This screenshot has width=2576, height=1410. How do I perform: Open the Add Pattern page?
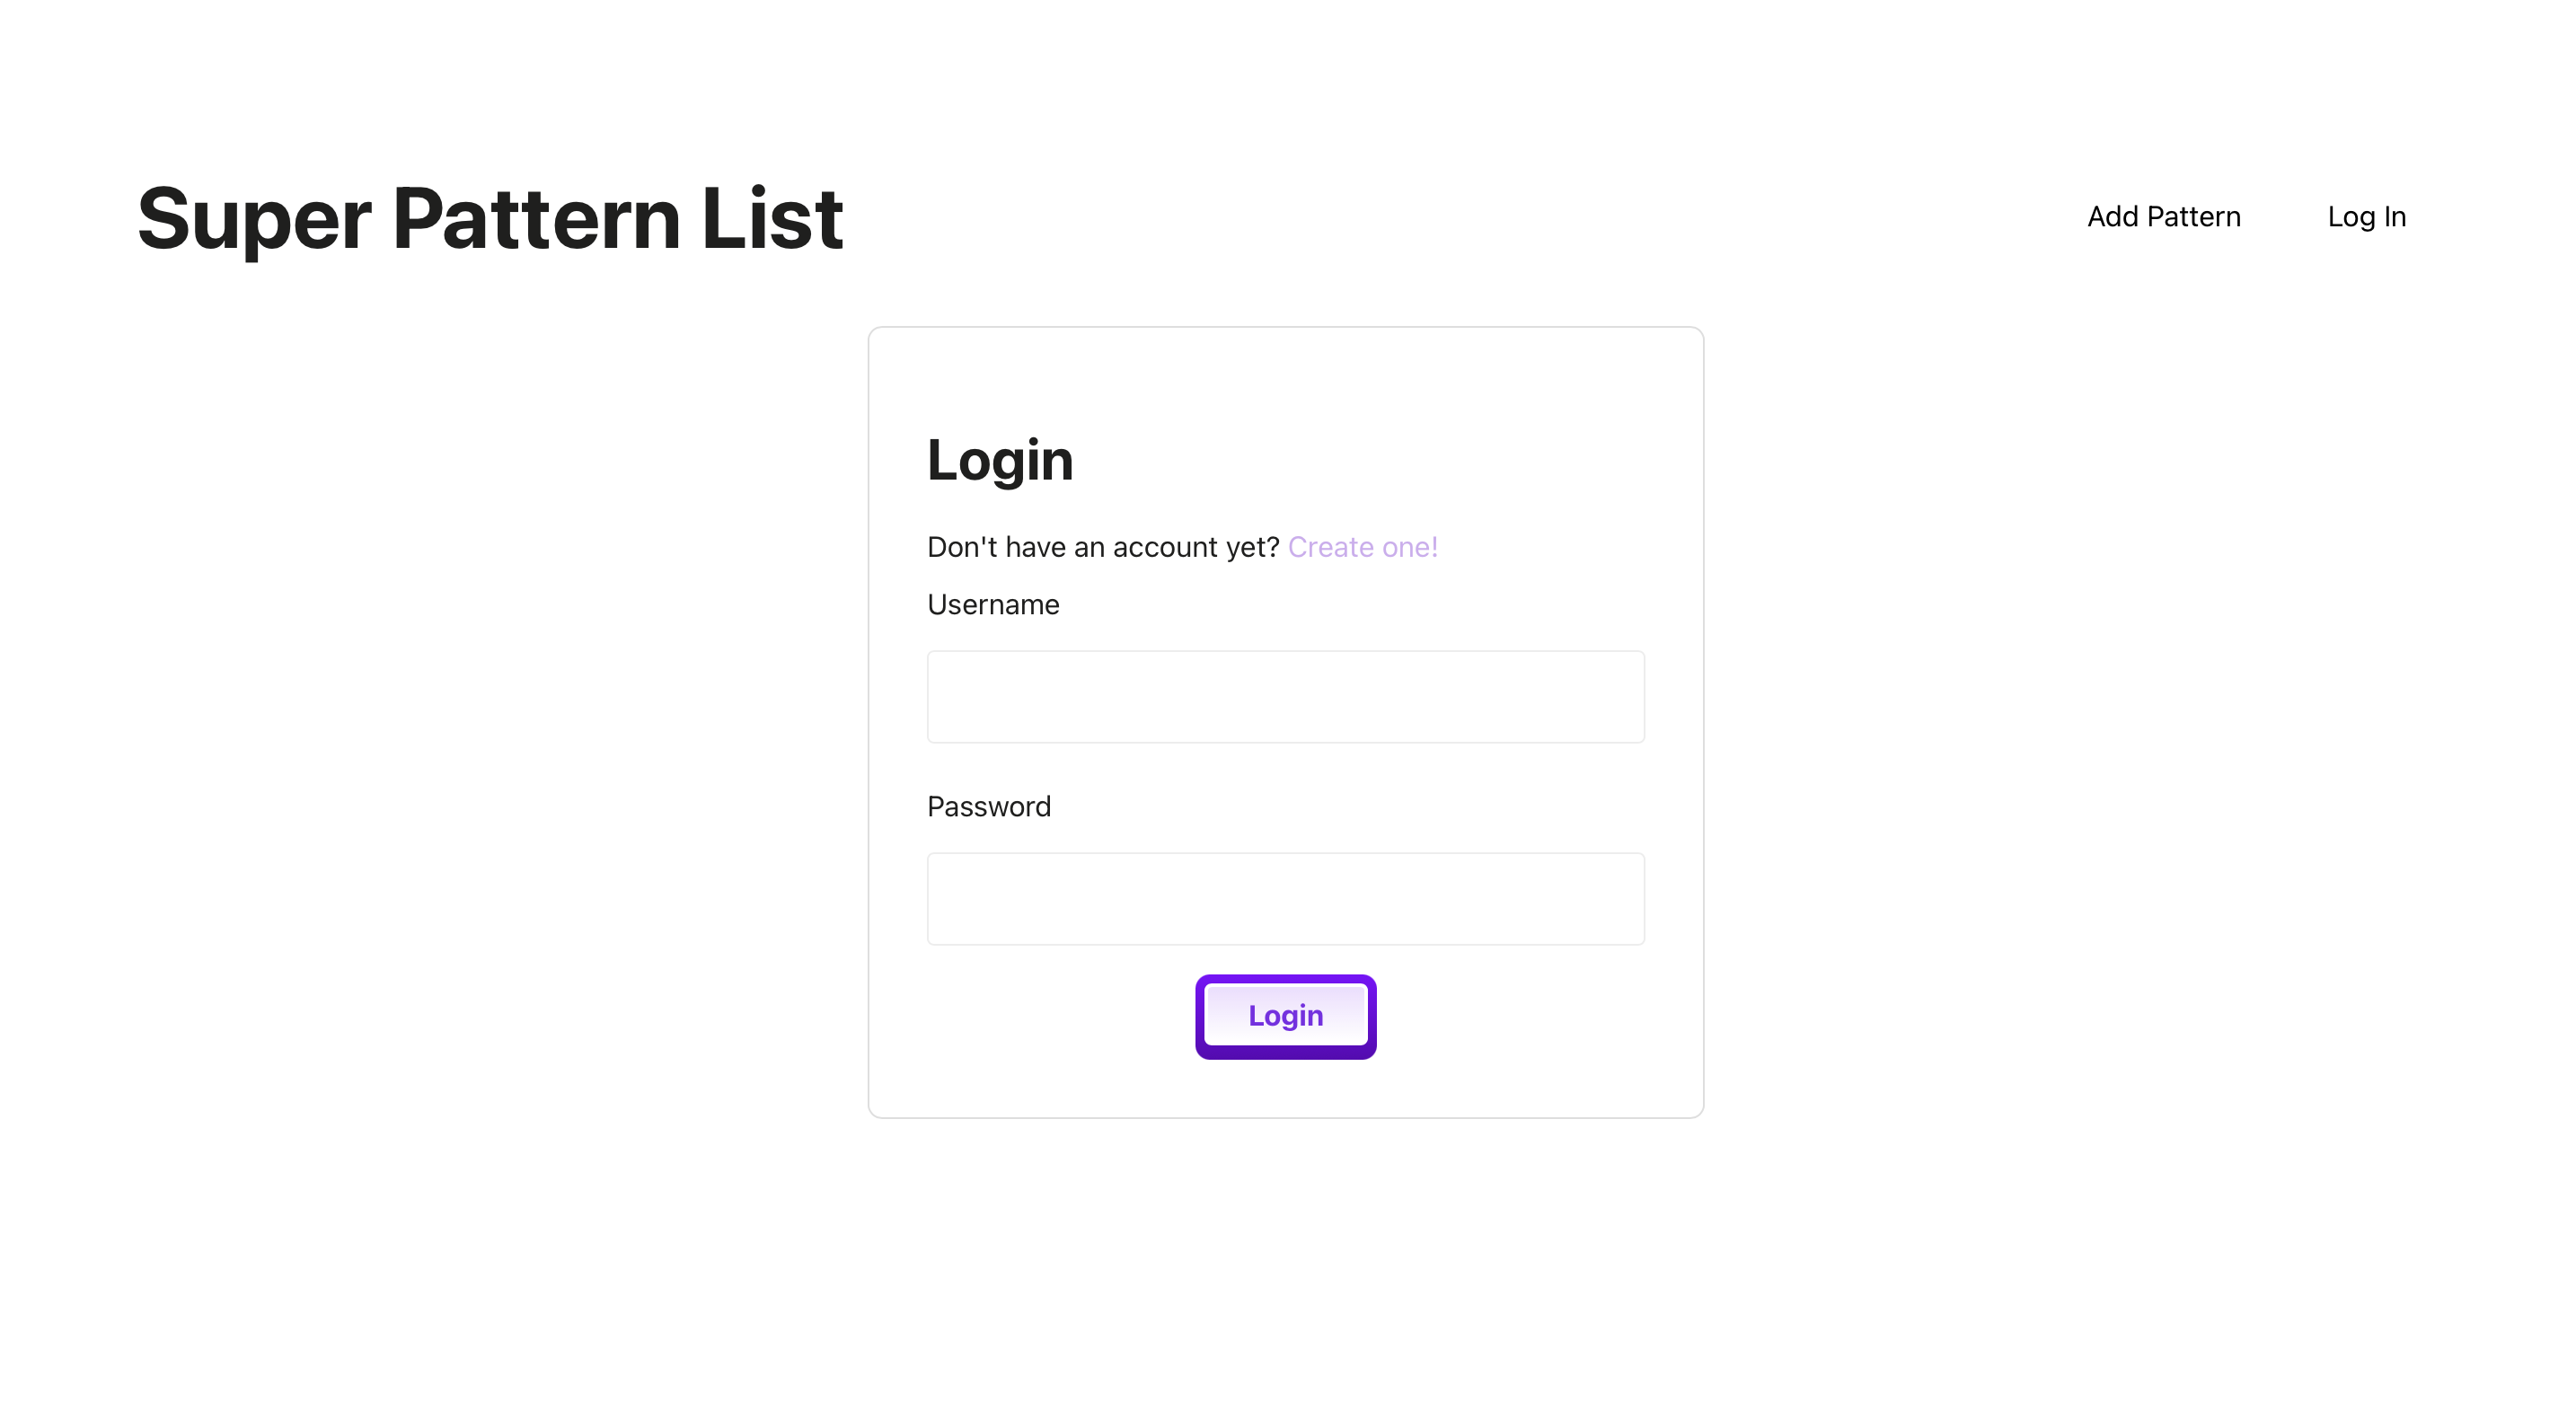tap(2163, 217)
